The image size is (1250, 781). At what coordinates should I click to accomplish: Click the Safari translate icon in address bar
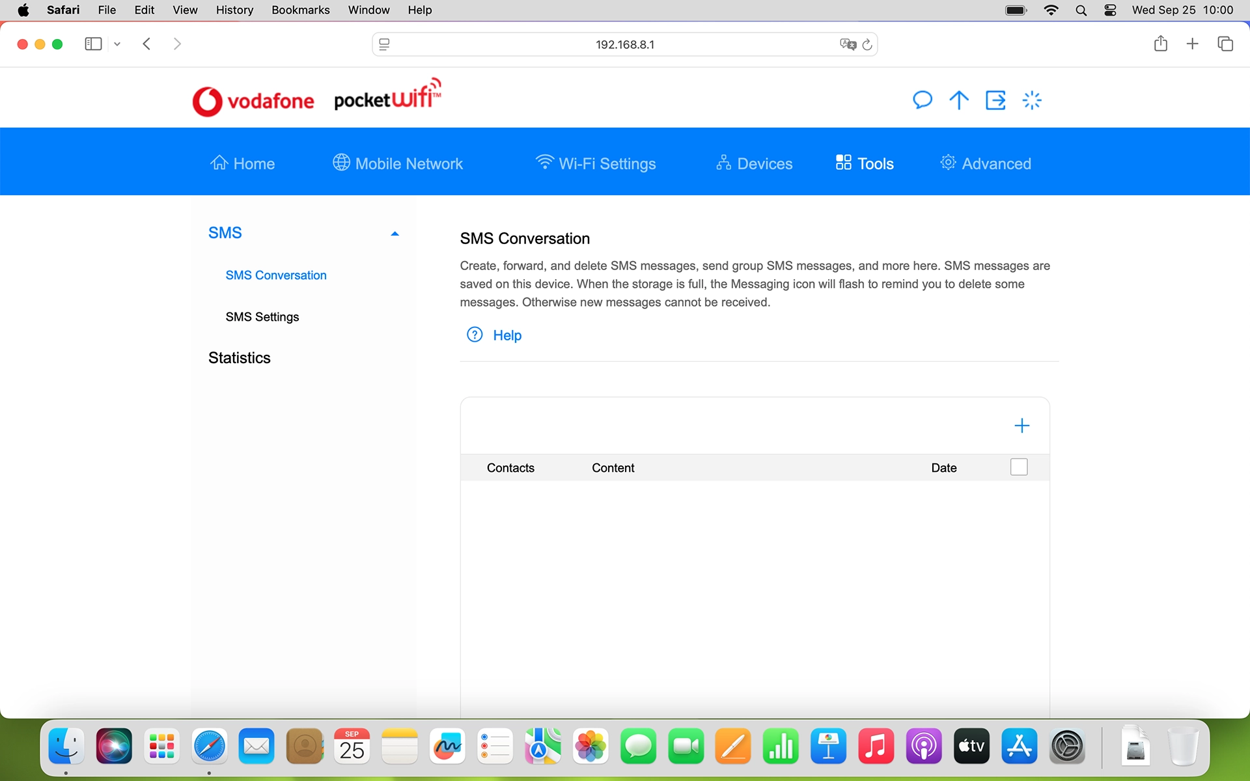click(847, 44)
